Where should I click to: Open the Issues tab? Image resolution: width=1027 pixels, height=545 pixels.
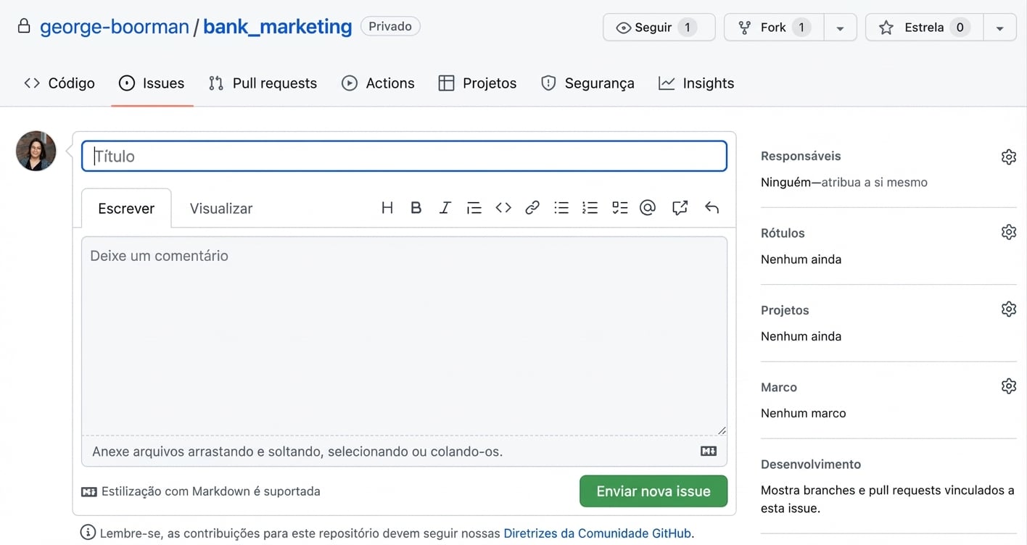[152, 83]
